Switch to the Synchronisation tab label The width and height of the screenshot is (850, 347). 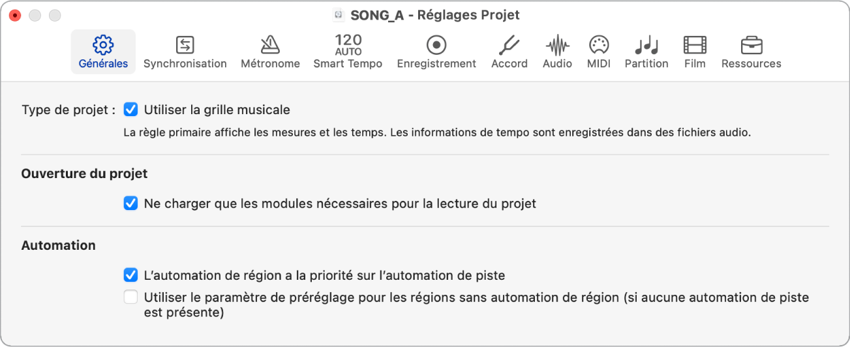[x=185, y=64]
